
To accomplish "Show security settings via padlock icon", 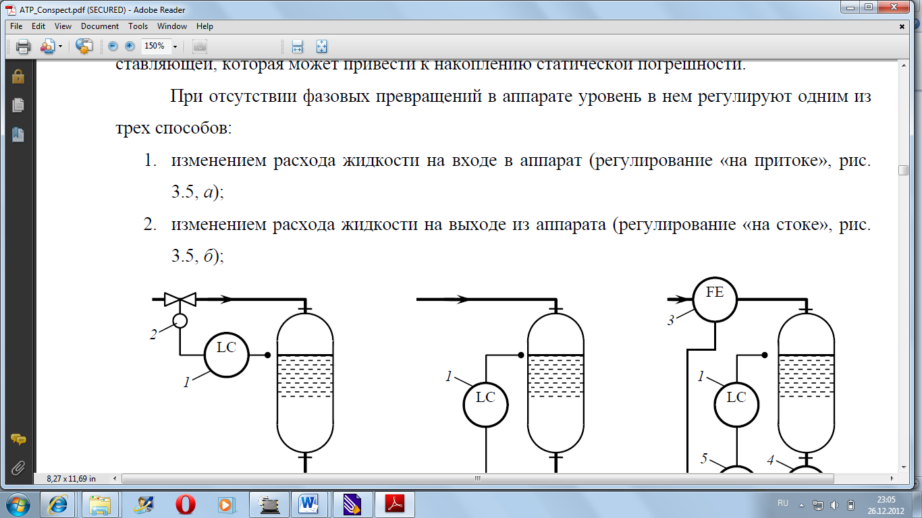I will pos(18,77).
